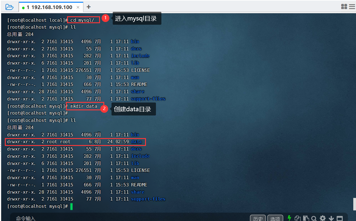The width and height of the screenshot is (356, 221).
Task: Click the new window icon at bottom right
Action: [339, 218]
